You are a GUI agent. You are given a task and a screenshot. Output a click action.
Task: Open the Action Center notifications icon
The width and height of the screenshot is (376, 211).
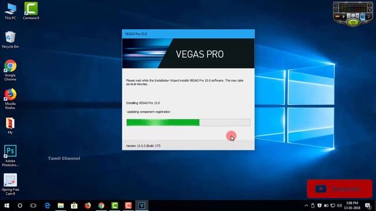coord(368,206)
